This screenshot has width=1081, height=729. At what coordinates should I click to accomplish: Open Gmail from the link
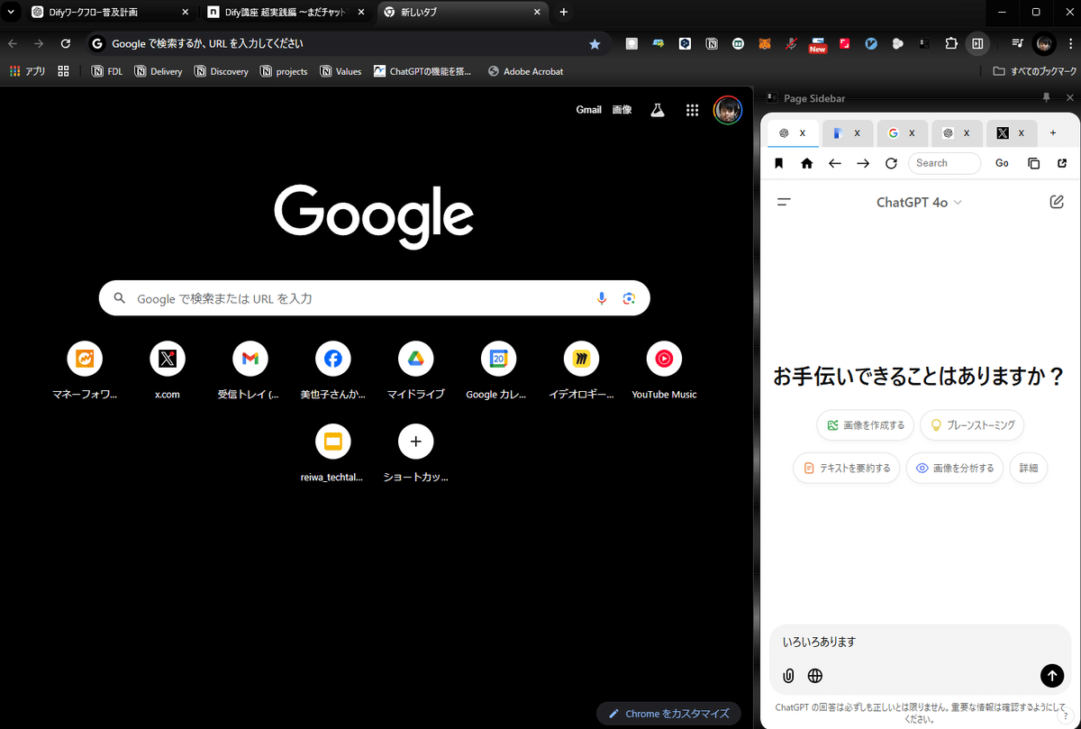click(x=588, y=109)
